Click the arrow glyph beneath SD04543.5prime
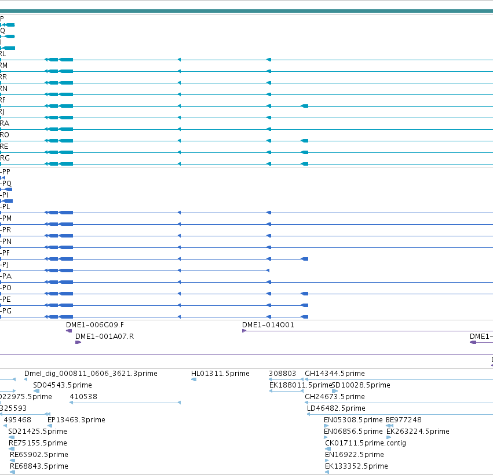 pyautogui.click(x=36, y=391)
